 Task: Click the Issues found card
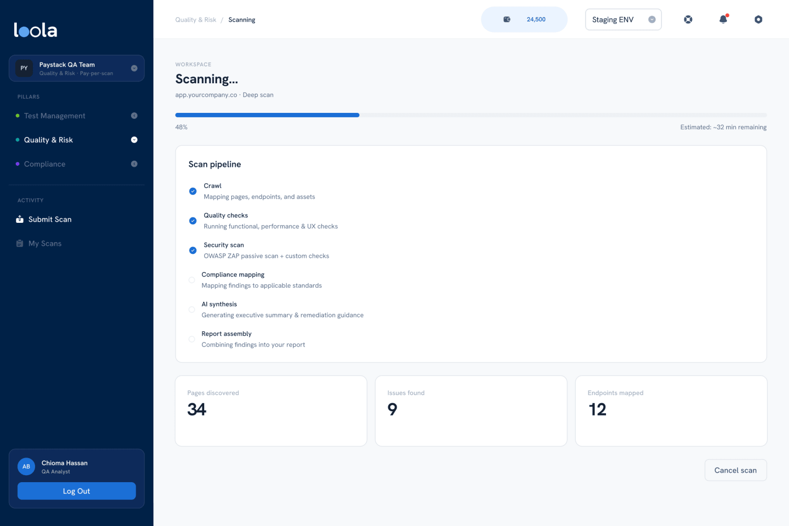coord(471,411)
